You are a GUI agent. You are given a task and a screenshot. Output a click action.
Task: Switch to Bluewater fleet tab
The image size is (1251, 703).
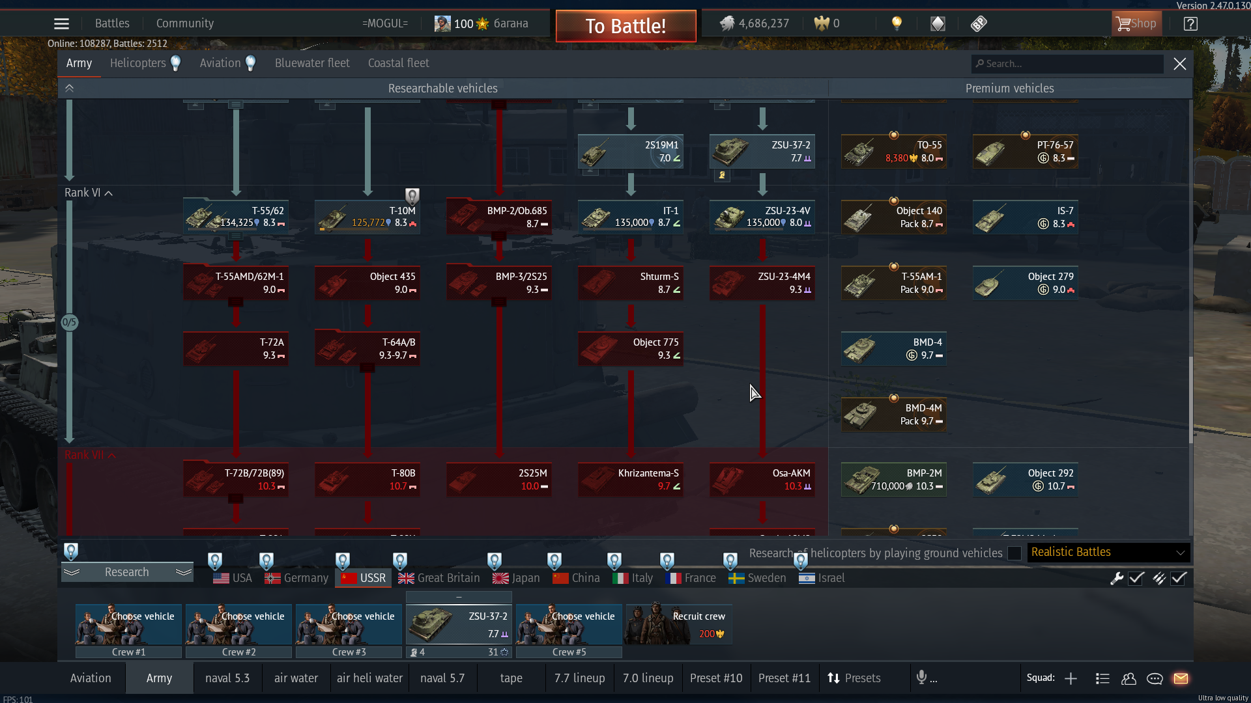coord(312,63)
